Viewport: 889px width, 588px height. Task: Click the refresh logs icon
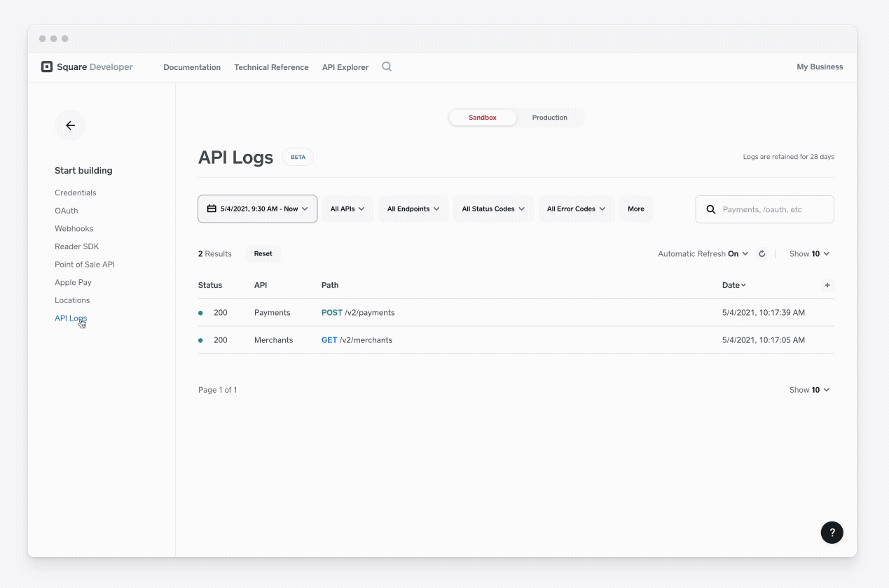(x=762, y=254)
